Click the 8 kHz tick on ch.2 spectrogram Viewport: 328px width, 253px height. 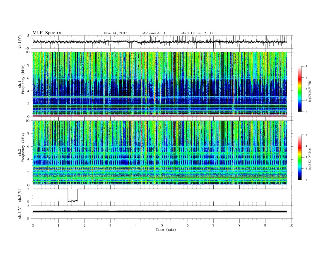29,134
